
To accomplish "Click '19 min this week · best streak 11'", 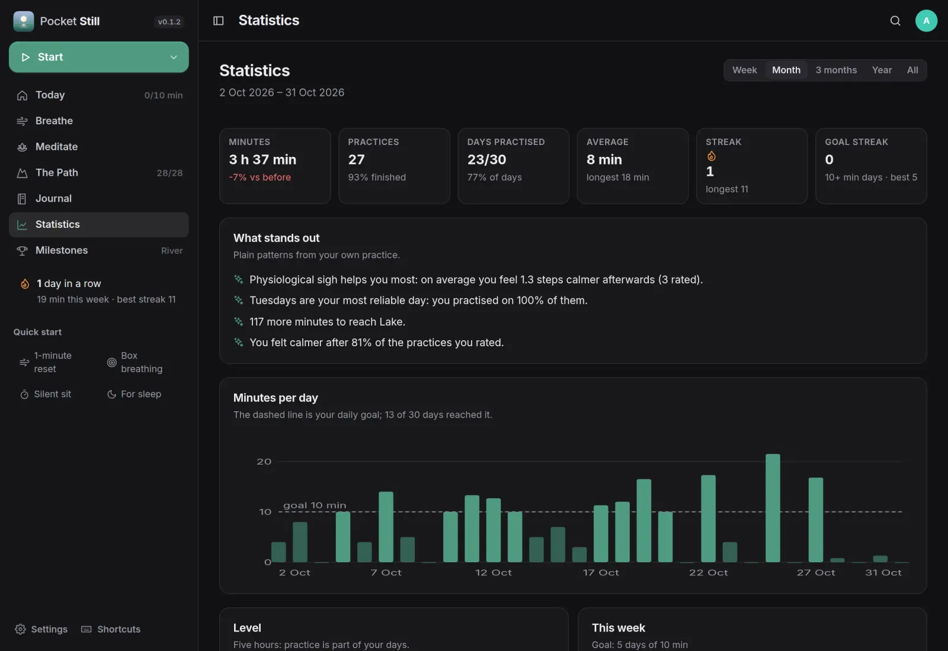I will coord(107,299).
